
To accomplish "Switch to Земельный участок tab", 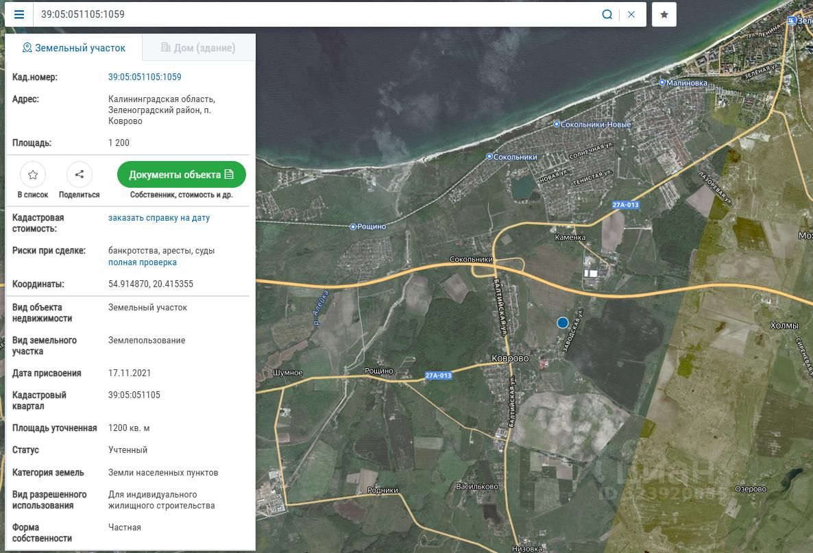I will 74,48.
